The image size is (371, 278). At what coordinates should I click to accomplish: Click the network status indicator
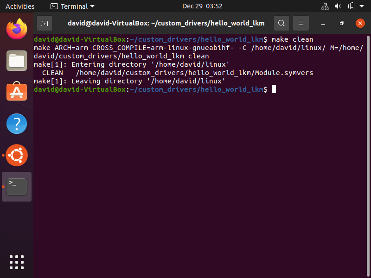[324, 6]
